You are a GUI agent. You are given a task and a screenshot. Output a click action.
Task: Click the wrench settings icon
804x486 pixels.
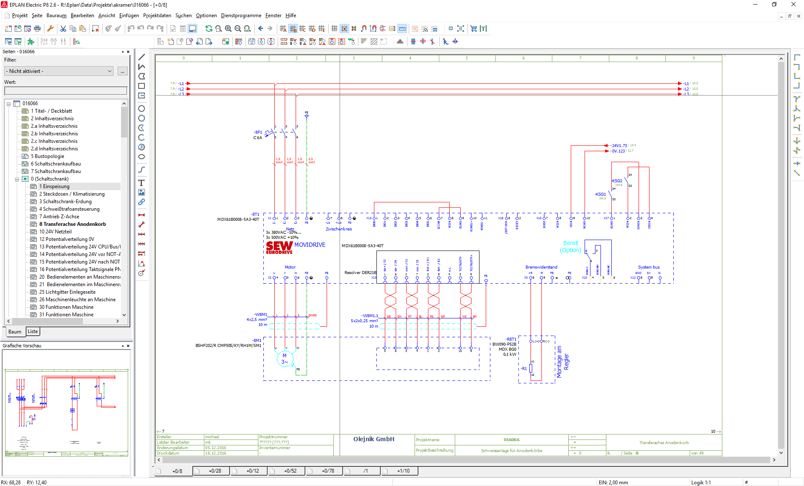coord(50,28)
